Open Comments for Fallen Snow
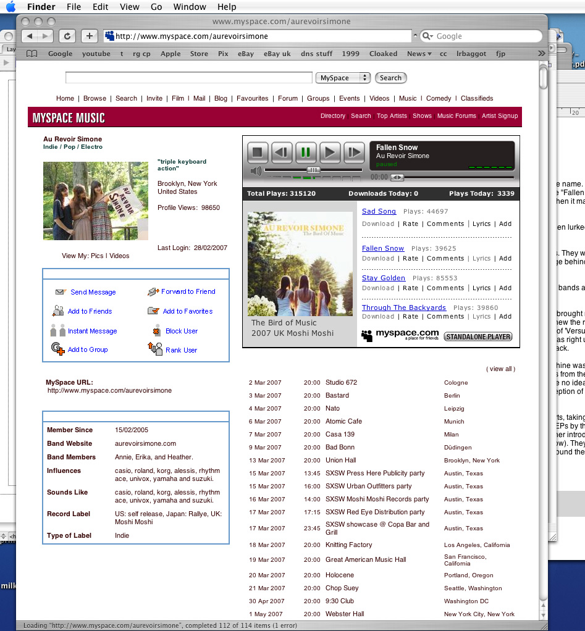Viewport: 585px width, 631px height. [445, 258]
